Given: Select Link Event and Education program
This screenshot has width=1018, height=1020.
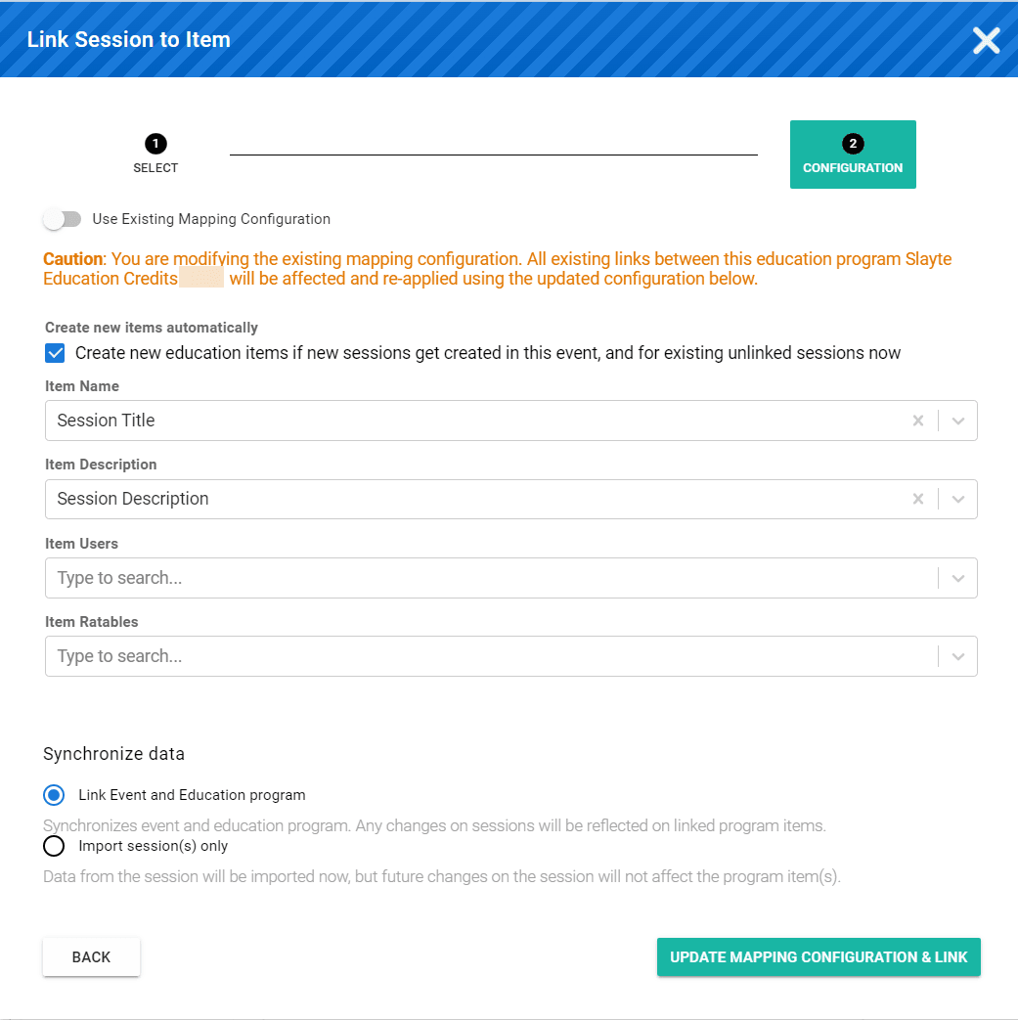Looking at the screenshot, I should click(54, 795).
